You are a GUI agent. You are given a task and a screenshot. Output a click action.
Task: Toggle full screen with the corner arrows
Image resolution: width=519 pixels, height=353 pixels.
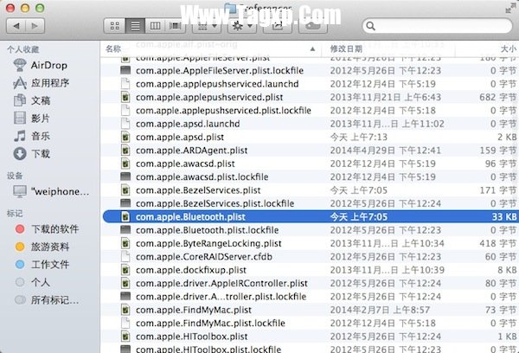point(511,9)
